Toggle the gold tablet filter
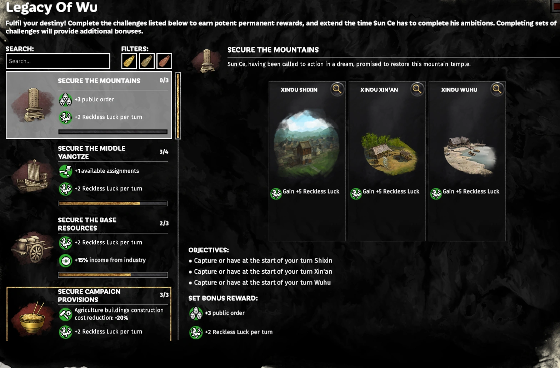The height and width of the screenshot is (368, 560). 129,61
